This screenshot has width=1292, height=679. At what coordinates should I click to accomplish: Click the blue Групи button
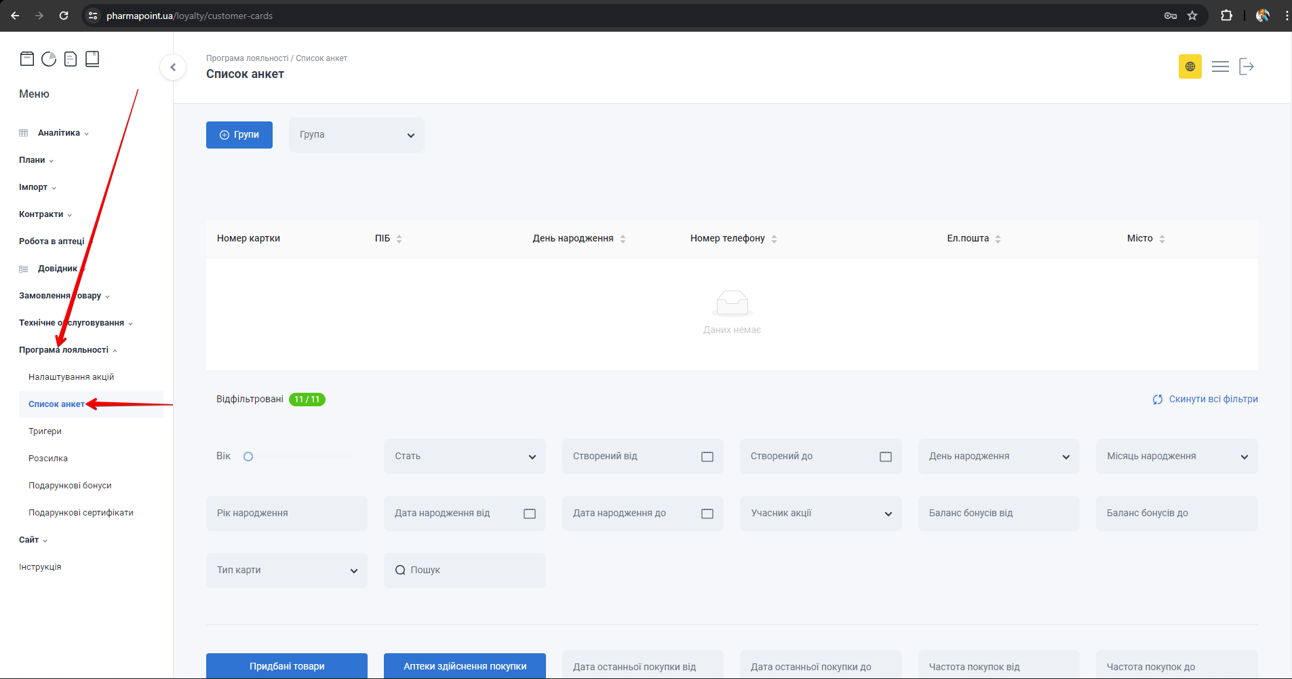tap(239, 135)
